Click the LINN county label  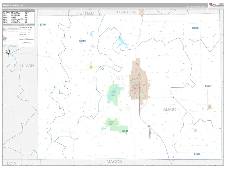pos(12,163)
